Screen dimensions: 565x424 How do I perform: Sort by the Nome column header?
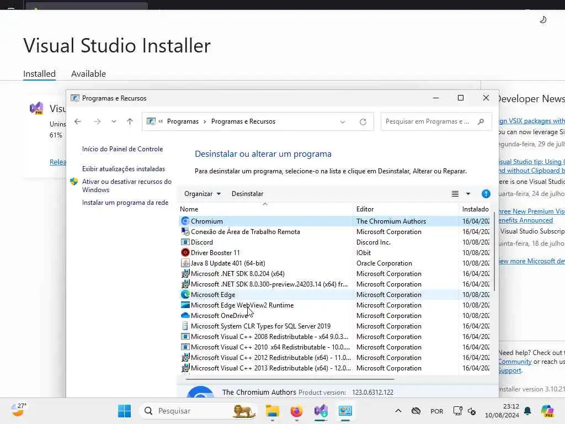265,209
